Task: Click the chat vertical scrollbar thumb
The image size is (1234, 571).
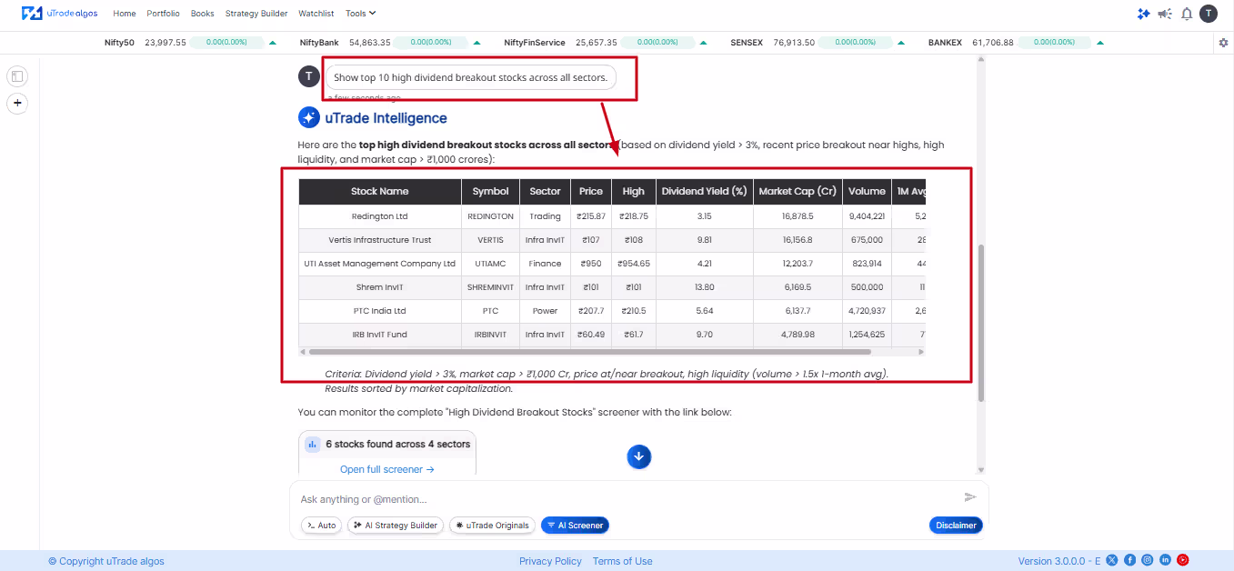Action: [x=980, y=323]
